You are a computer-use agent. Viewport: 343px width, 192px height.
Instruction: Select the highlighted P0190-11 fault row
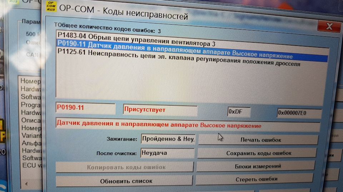(193, 50)
